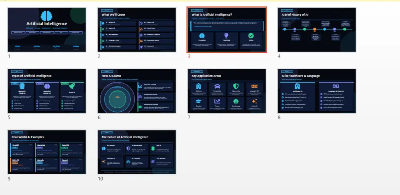The height and width of the screenshot is (195, 400).
Task: Click slide number label 9
Action: click(x=9, y=179)
